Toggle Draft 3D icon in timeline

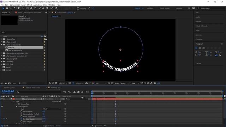tap(70, 92)
